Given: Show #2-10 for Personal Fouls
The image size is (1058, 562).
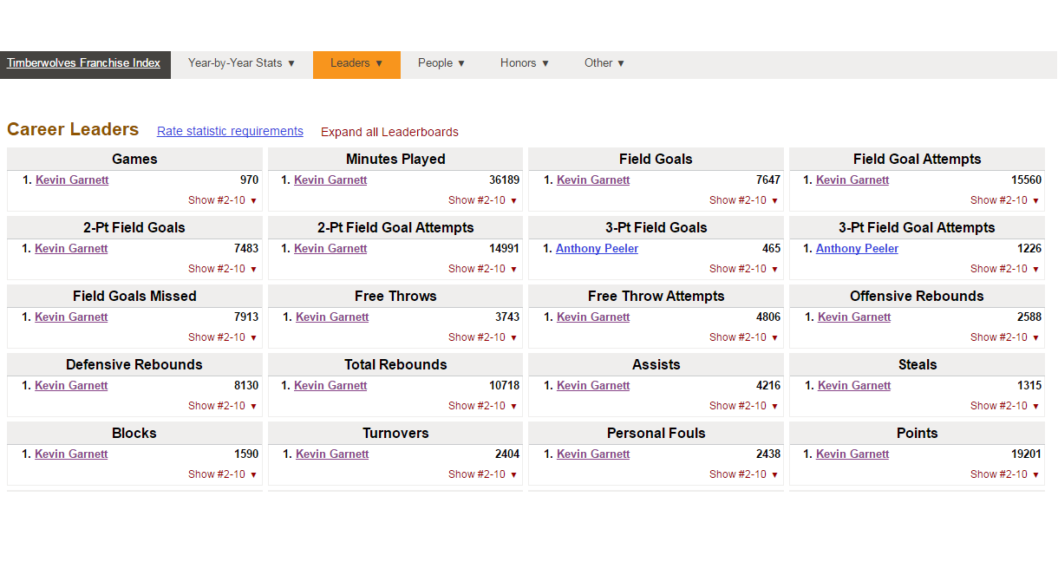Looking at the screenshot, I should click(x=743, y=474).
